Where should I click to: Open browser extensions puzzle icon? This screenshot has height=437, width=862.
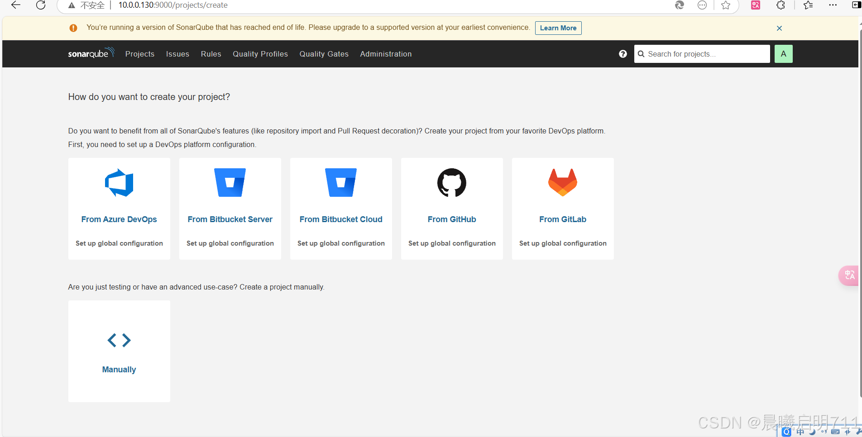point(781,5)
